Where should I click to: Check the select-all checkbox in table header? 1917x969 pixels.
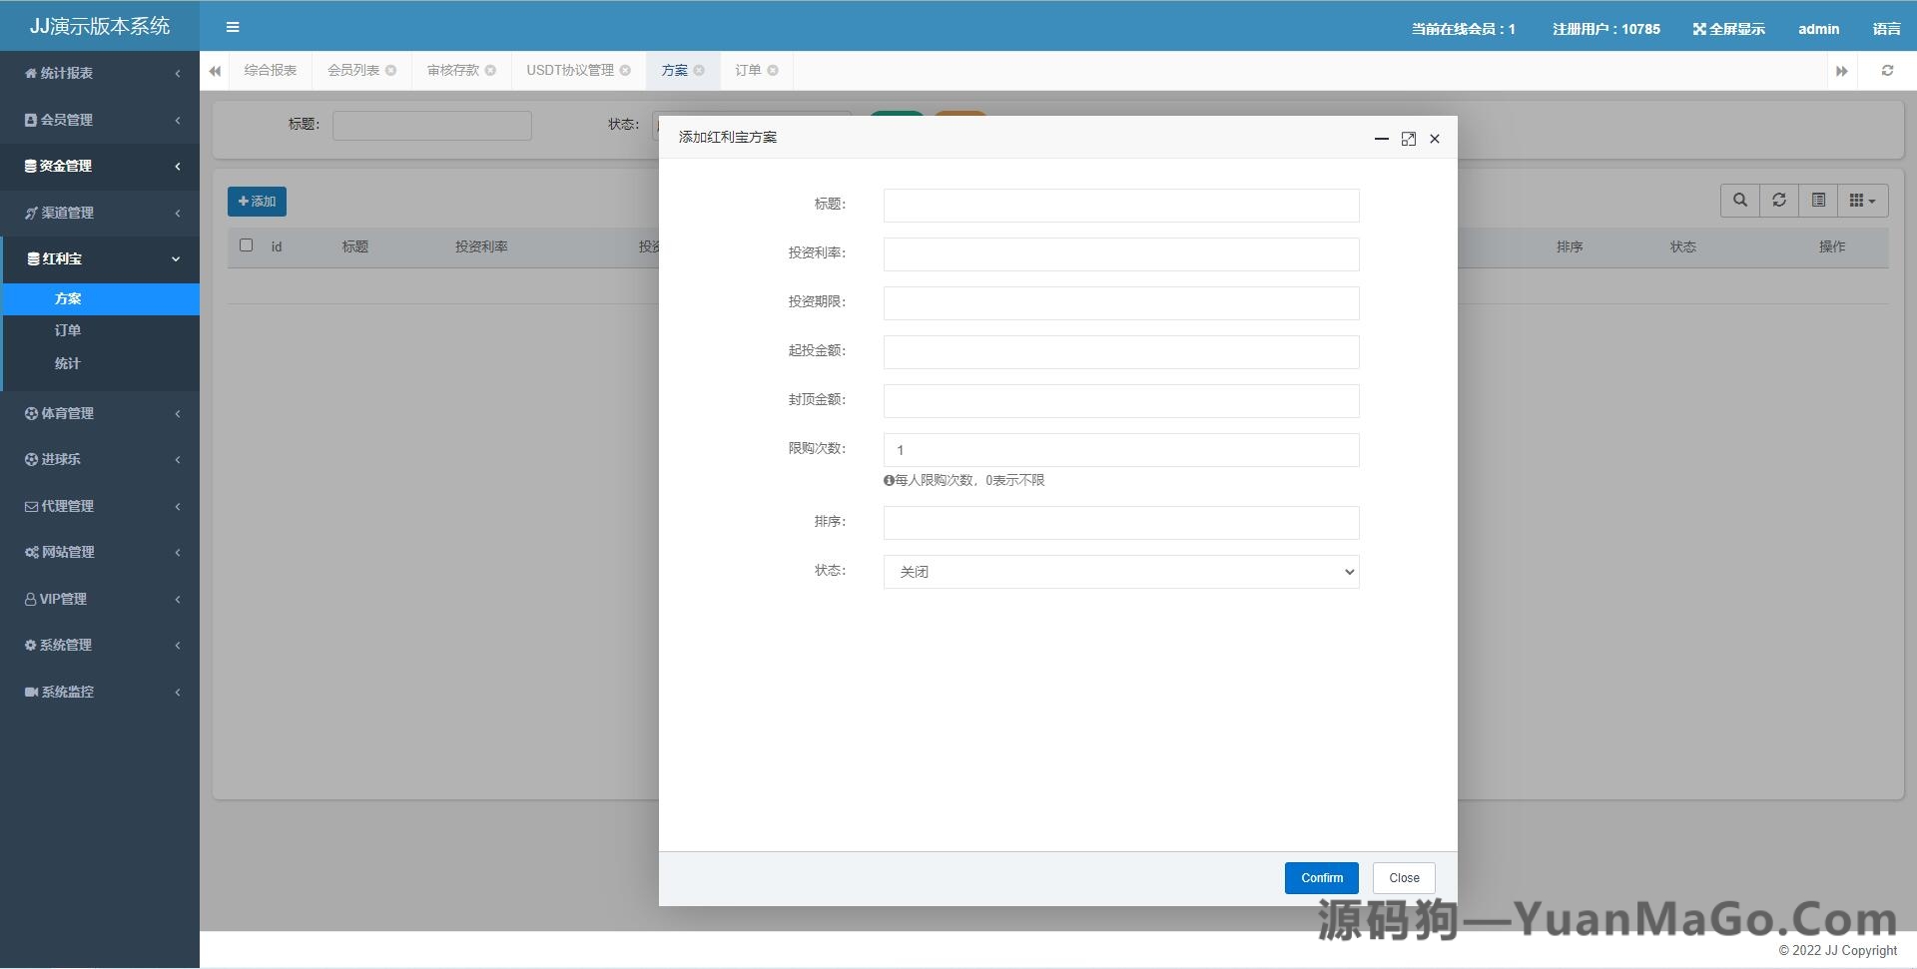coord(246,245)
